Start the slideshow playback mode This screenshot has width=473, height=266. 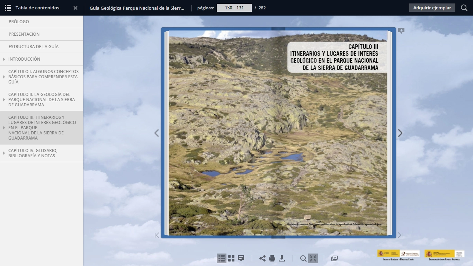(x=334, y=258)
